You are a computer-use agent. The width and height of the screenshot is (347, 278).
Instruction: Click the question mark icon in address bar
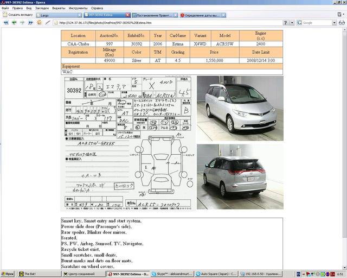[x=286, y=23]
